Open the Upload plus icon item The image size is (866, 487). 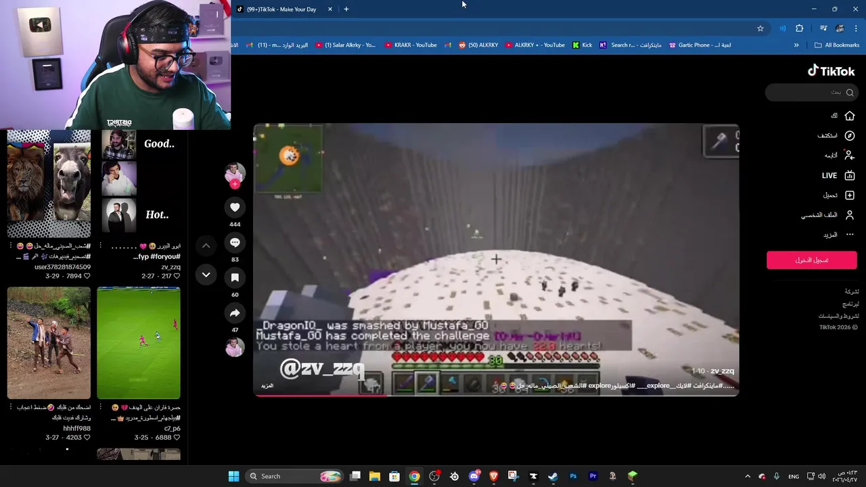850,195
